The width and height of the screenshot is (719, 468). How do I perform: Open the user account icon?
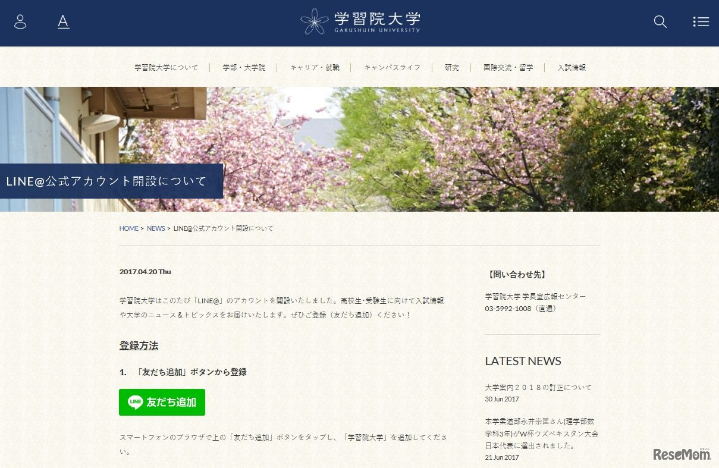(x=20, y=22)
